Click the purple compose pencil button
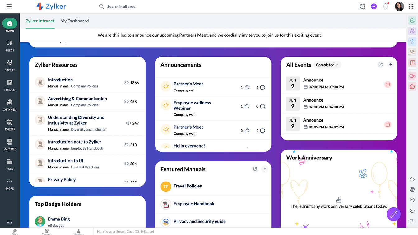Image resolution: width=418 pixels, height=235 pixels. [393, 214]
